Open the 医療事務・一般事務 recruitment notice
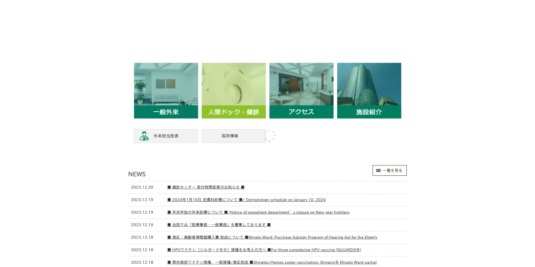Screen dimensions: 535x267 (x=219, y=225)
